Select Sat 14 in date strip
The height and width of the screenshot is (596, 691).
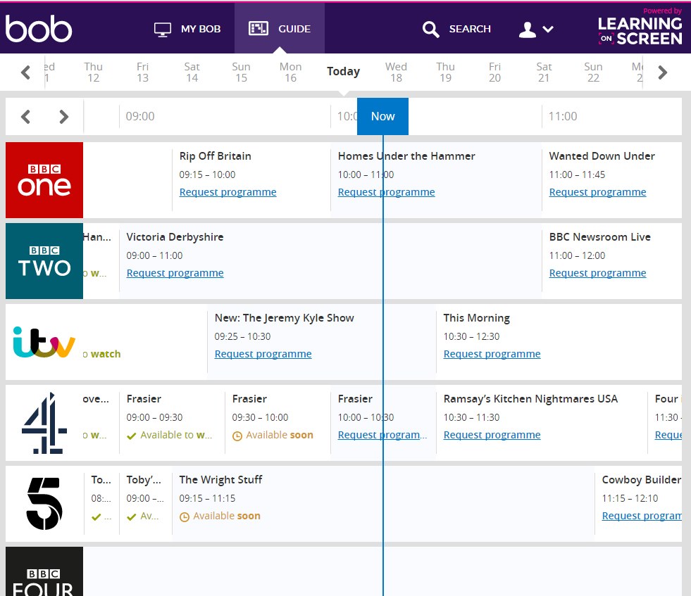point(192,72)
